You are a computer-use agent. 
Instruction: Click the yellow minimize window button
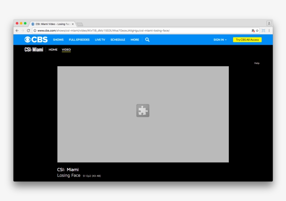[21, 23]
